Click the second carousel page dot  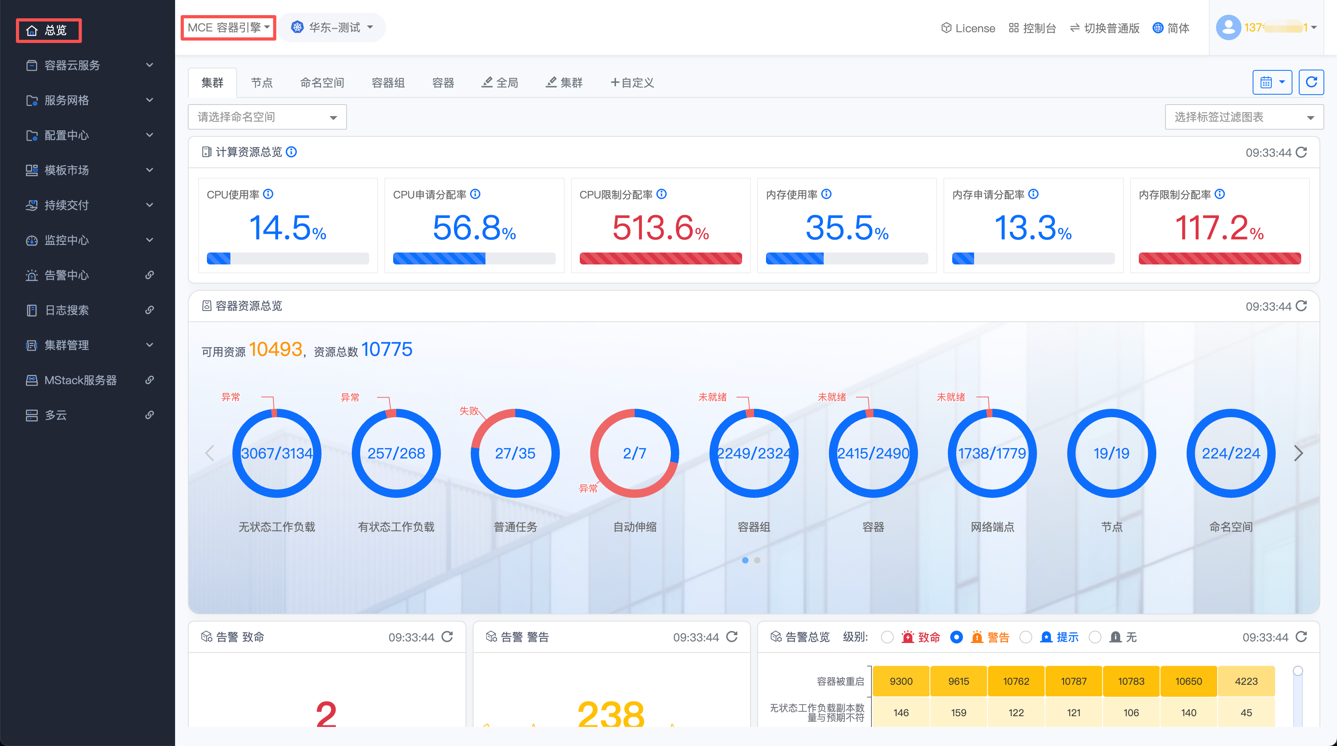[x=757, y=560]
